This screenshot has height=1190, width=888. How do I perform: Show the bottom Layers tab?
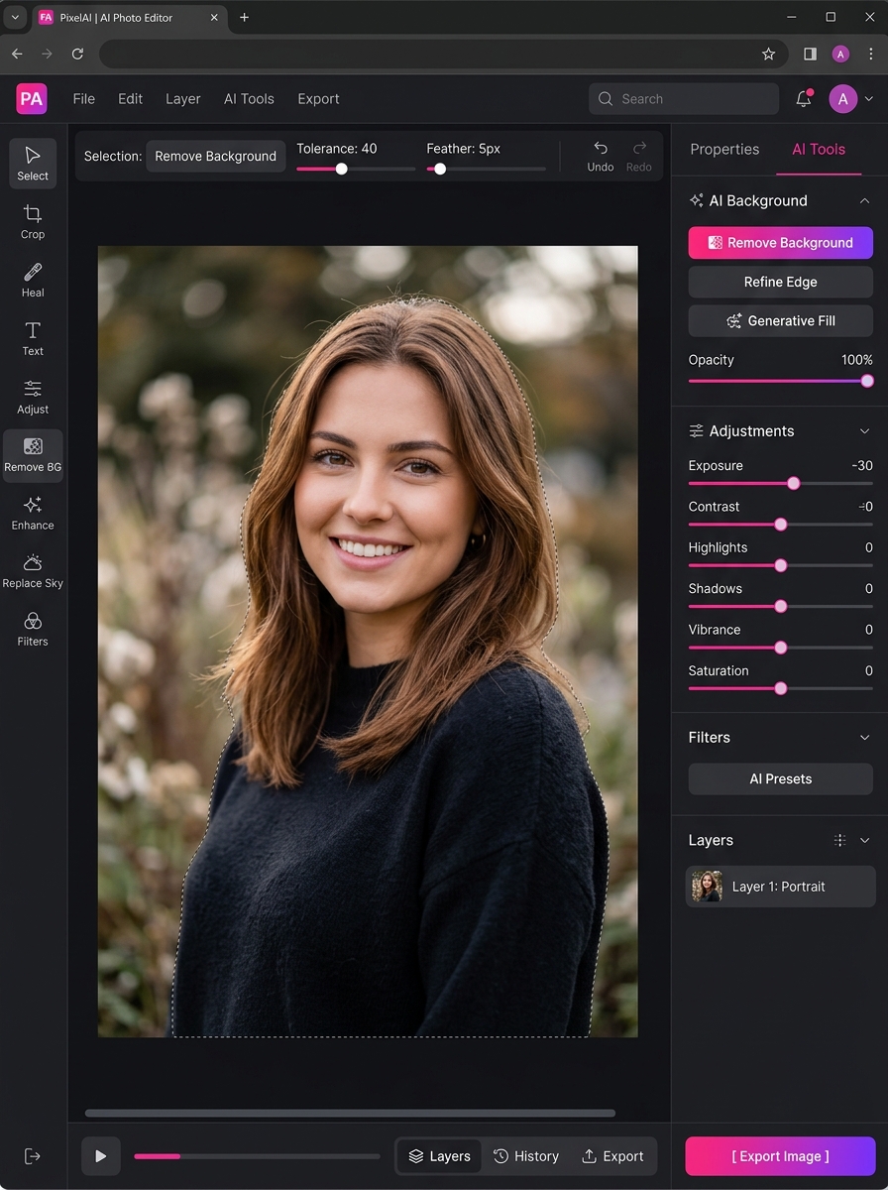click(x=439, y=1156)
